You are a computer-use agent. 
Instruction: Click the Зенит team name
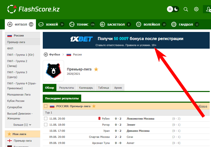point(131,125)
